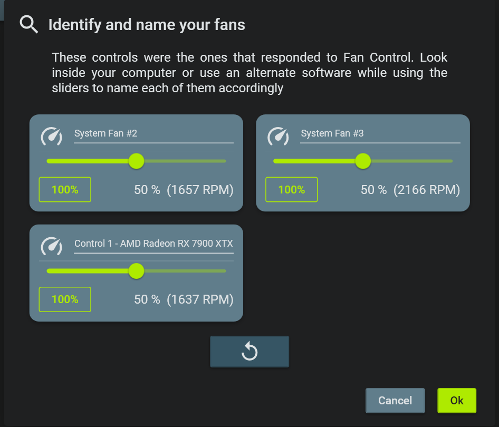The width and height of the screenshot is (499, 427).
Task: Click the 1657 RPM readout text
Action: pos(200,190)
